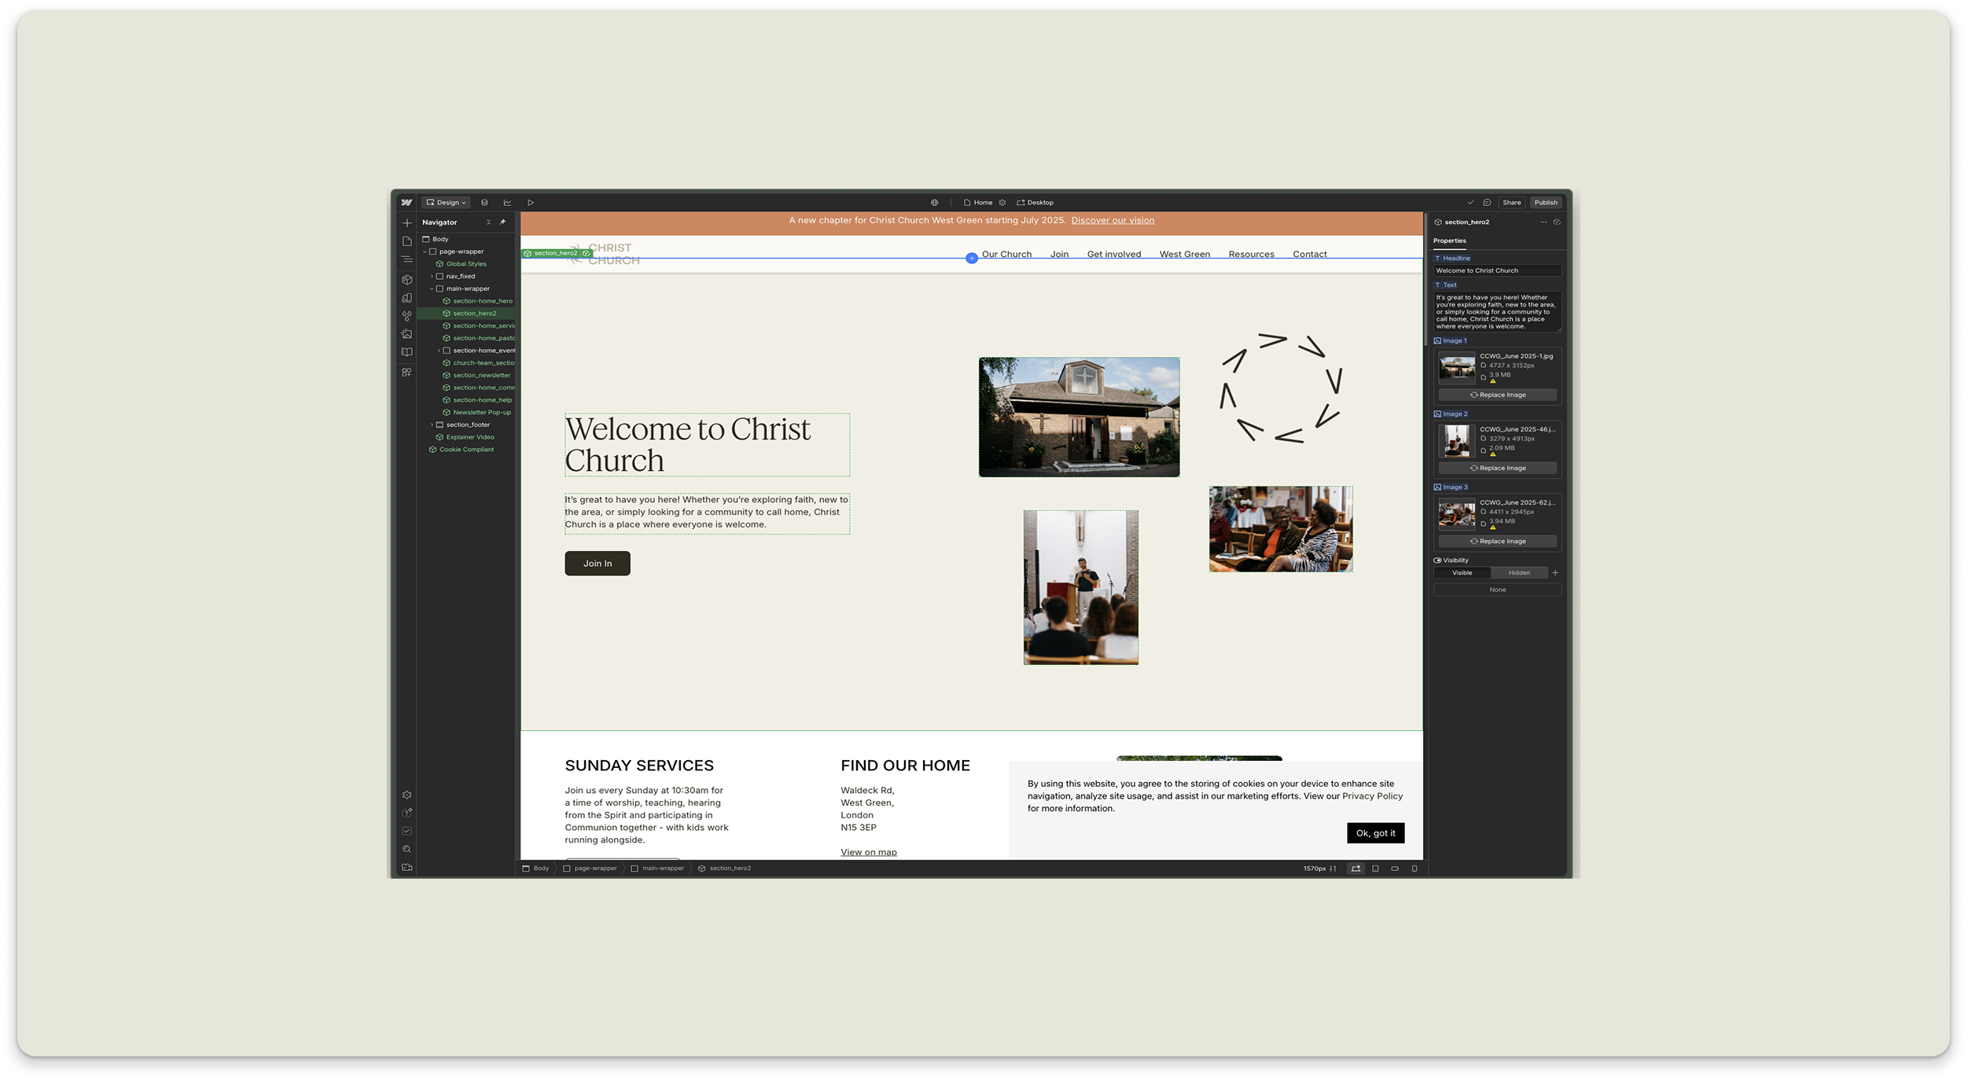Switch to tablet breakpoint icon

coord(1375,869)
